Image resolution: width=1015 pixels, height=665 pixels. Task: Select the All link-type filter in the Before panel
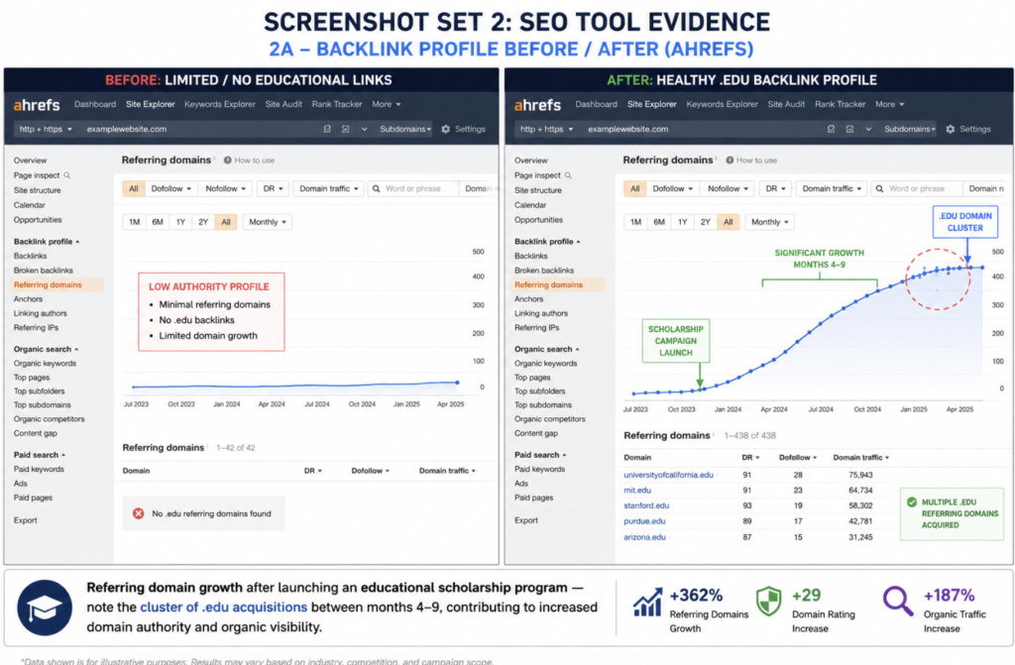click(x=134, y=188)
